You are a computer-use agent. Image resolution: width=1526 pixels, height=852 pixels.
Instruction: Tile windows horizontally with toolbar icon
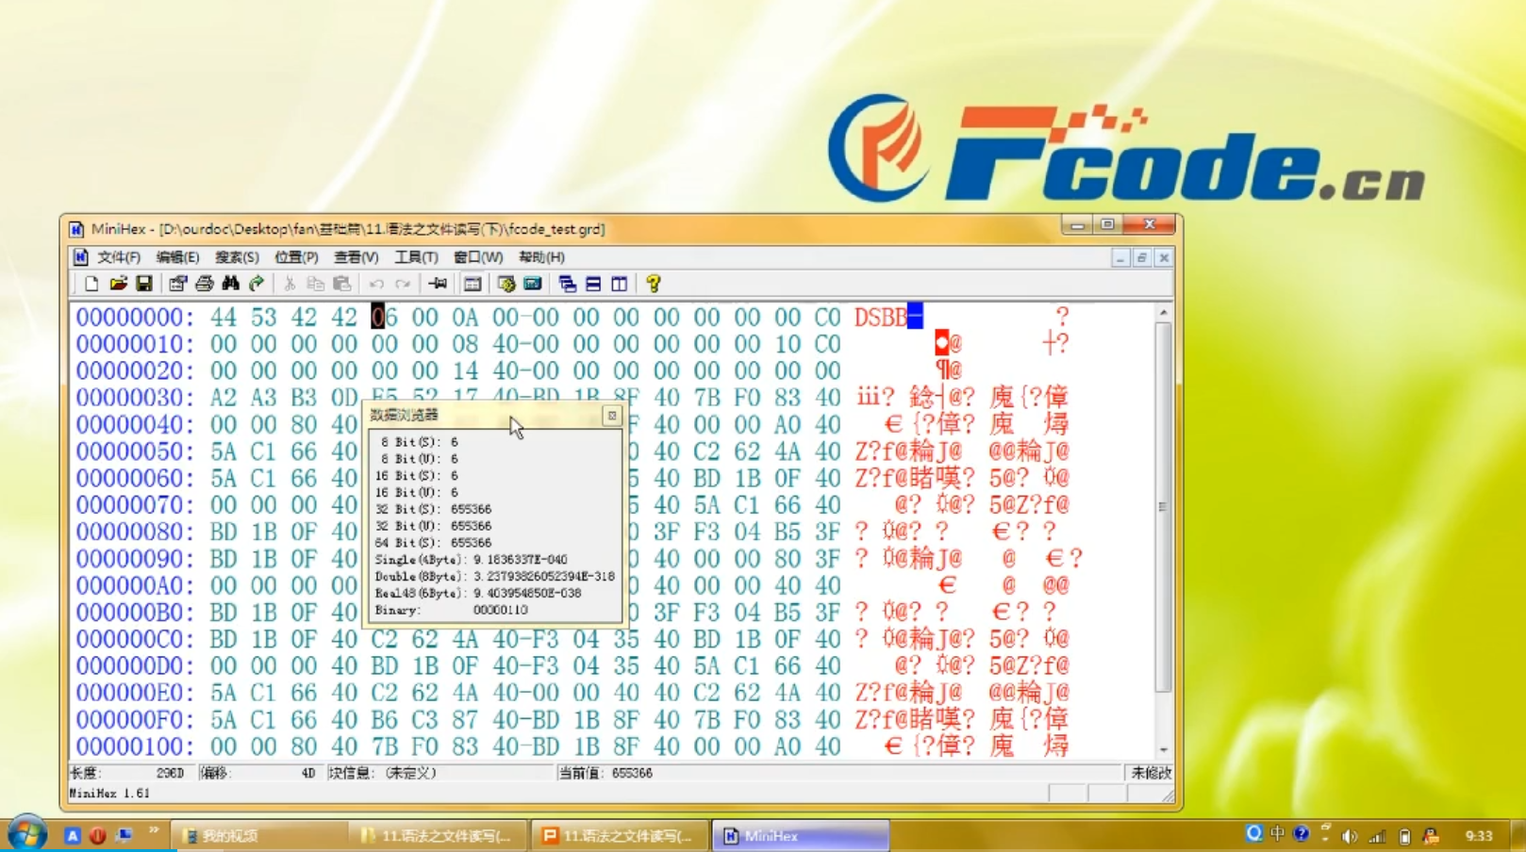pos(593,284)
